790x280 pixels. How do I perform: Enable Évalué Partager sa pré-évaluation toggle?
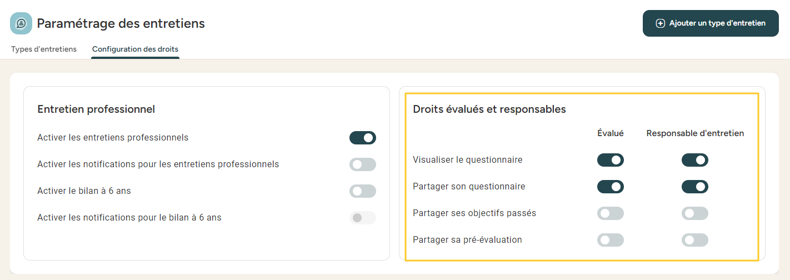coord(610,240)
